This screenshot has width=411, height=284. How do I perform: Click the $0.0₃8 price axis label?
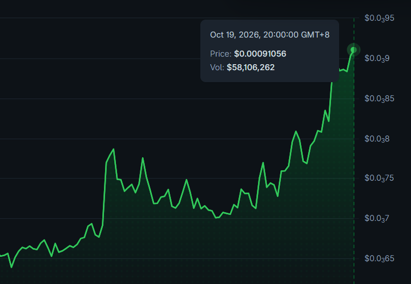[377, 139]
